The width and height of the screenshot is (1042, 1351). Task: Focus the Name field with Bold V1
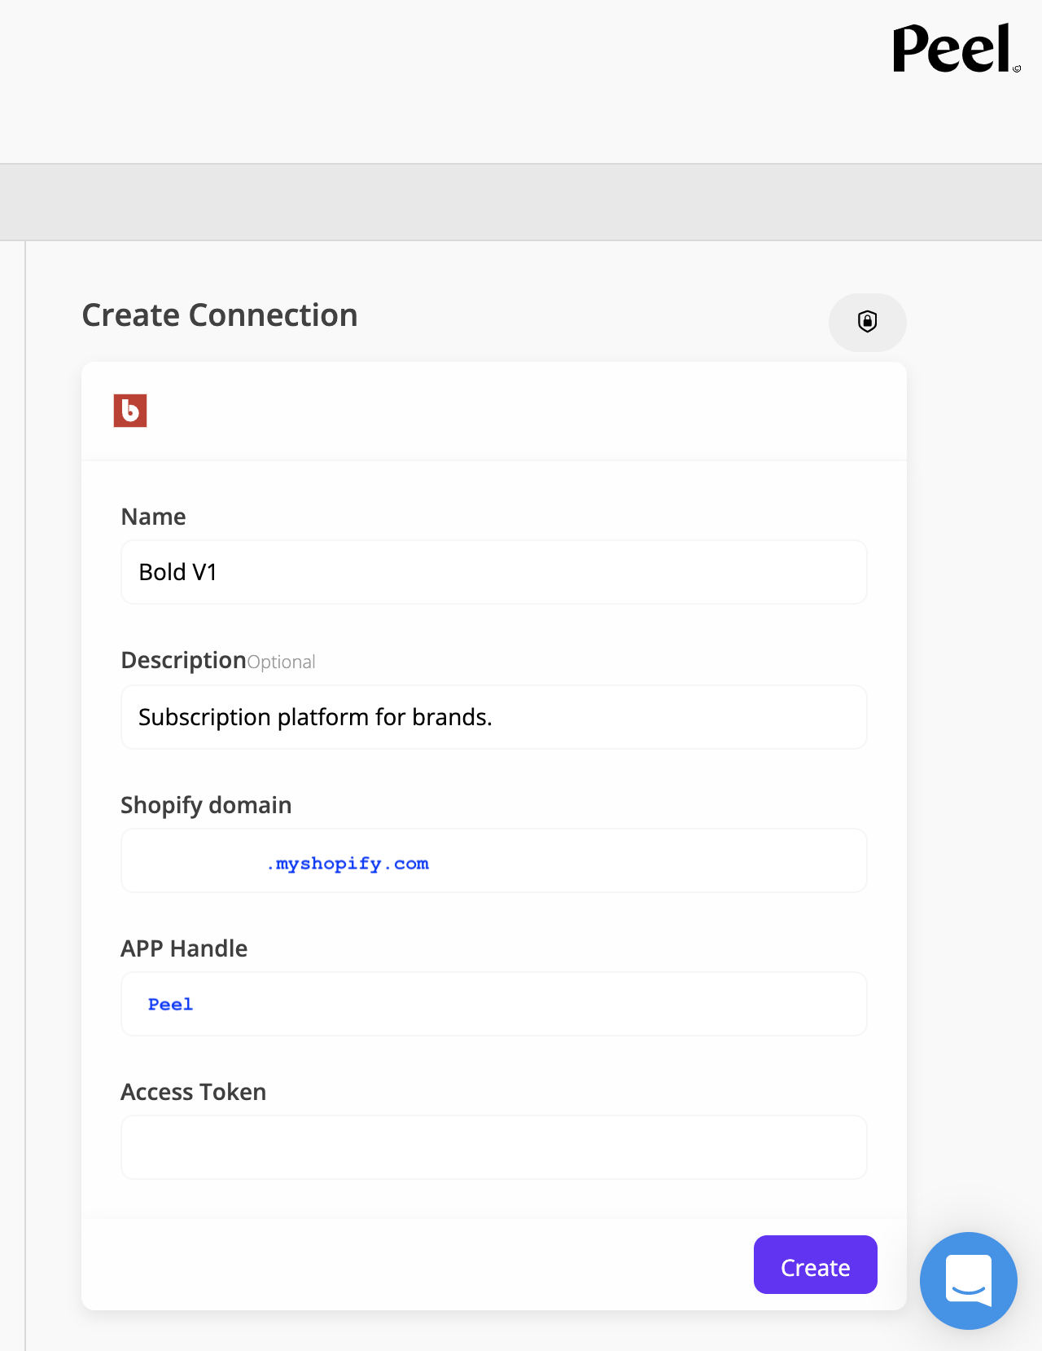coord(494,572)
